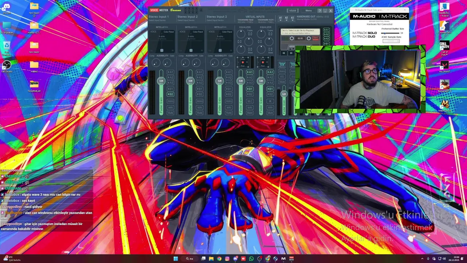Open ASIO Sample Rate dropdown in M-Track
The height and width of the screenshot is (263, 467).
[x=391, y=41]
